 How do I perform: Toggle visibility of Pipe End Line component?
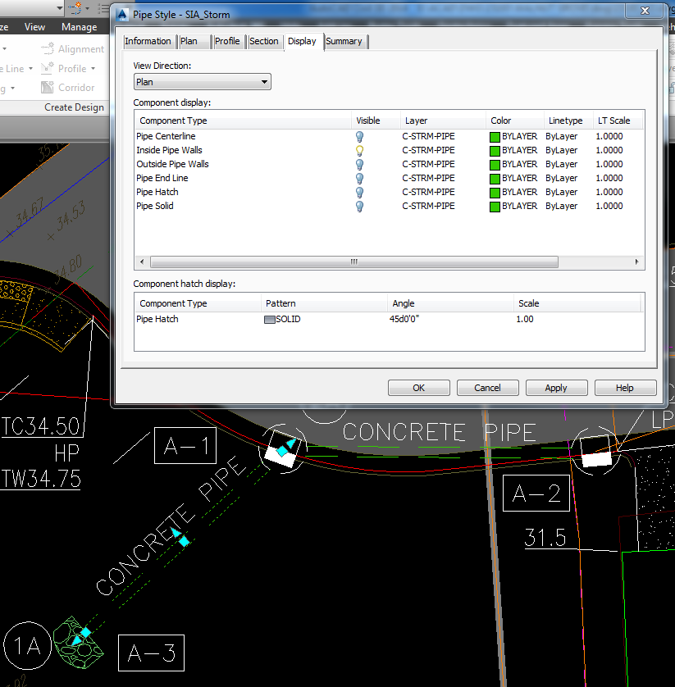pos(359,179)
